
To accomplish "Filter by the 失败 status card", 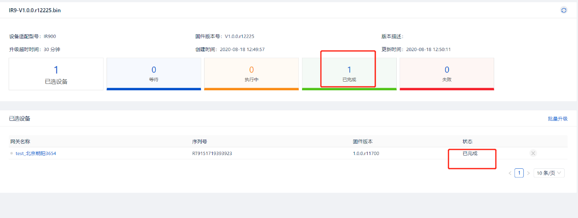I will coord(446,73).
